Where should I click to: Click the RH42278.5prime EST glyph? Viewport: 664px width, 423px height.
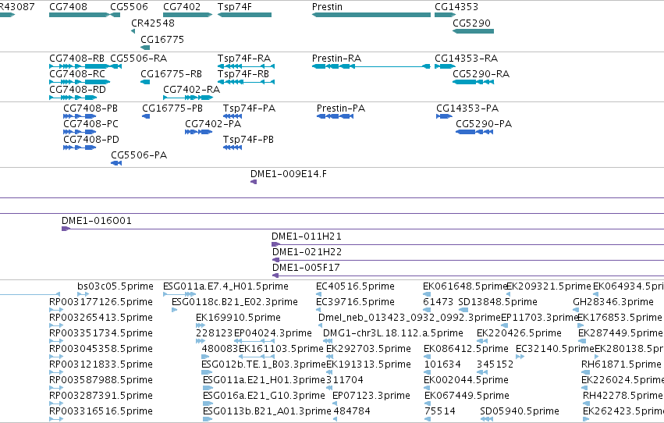pyautogui.click(x=586, y=404)
